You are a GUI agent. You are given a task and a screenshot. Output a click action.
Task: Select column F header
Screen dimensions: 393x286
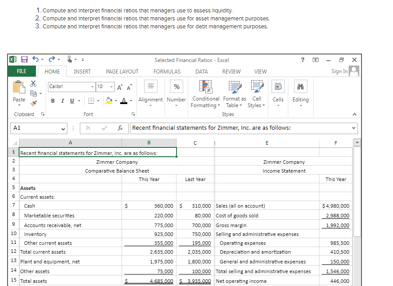coord(336,143)
